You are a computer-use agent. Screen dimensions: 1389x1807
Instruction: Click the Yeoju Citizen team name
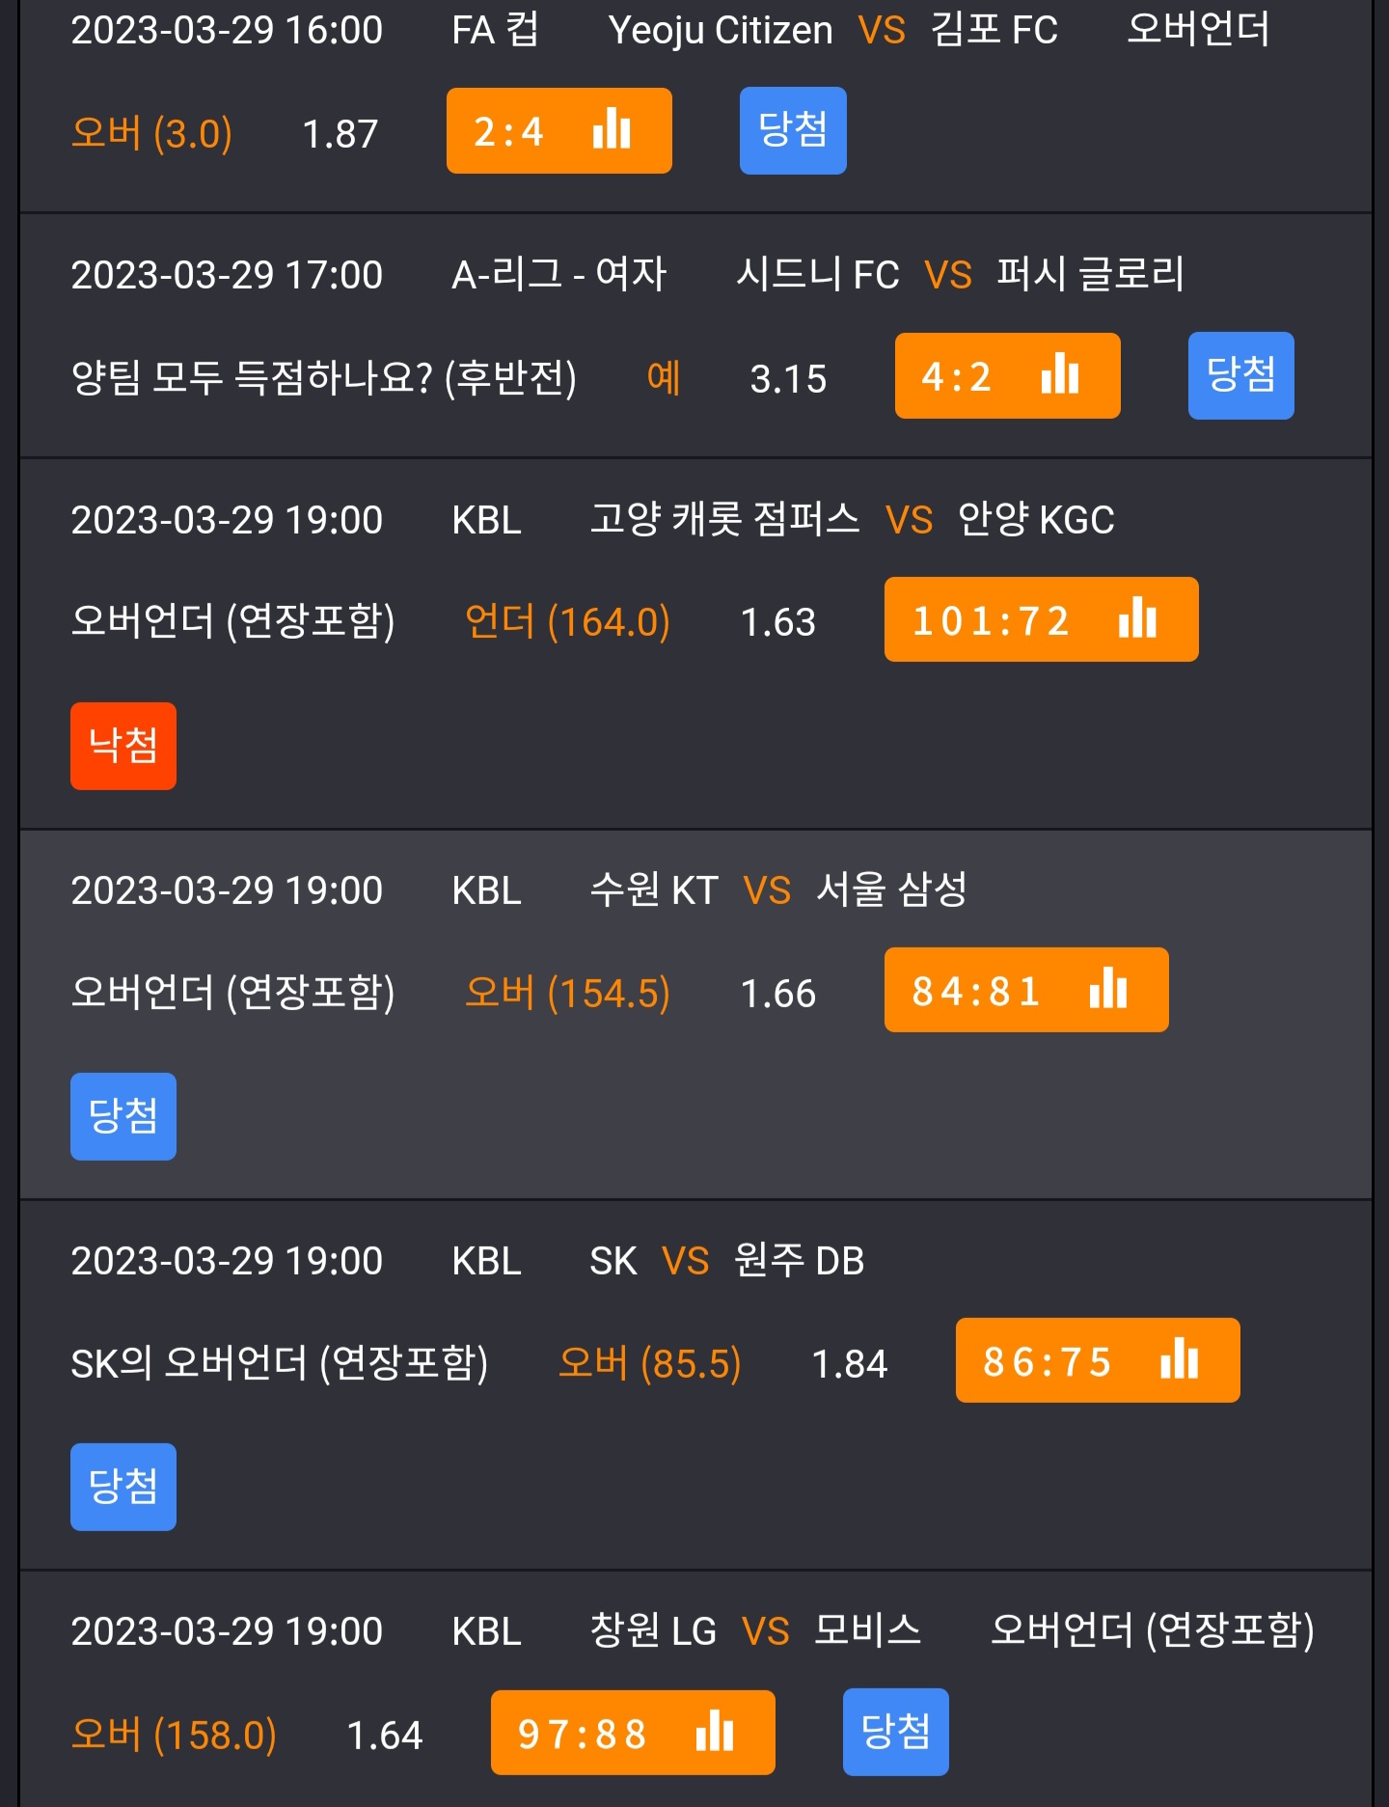(721, 31)
